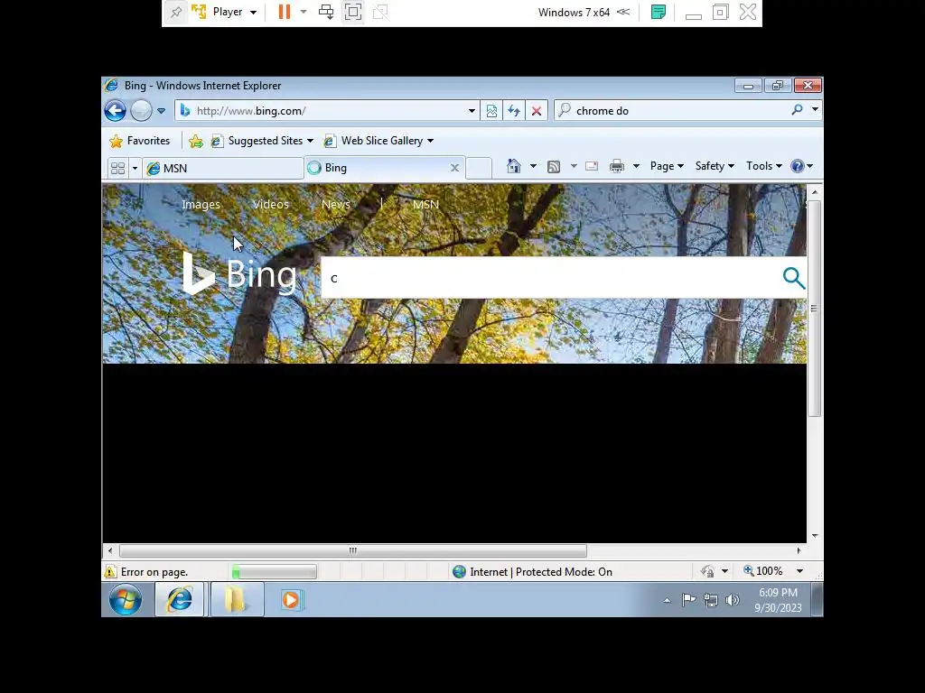Open Web Slice Gallery dropdown
Screen dimensions: 925x693
tap(378, 141)
